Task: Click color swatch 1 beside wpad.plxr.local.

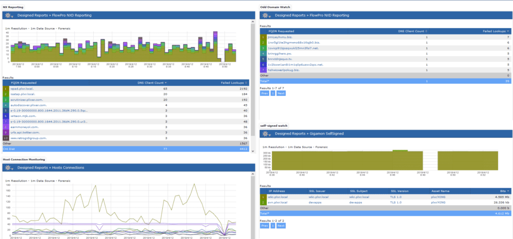Action: coord(6,88)
